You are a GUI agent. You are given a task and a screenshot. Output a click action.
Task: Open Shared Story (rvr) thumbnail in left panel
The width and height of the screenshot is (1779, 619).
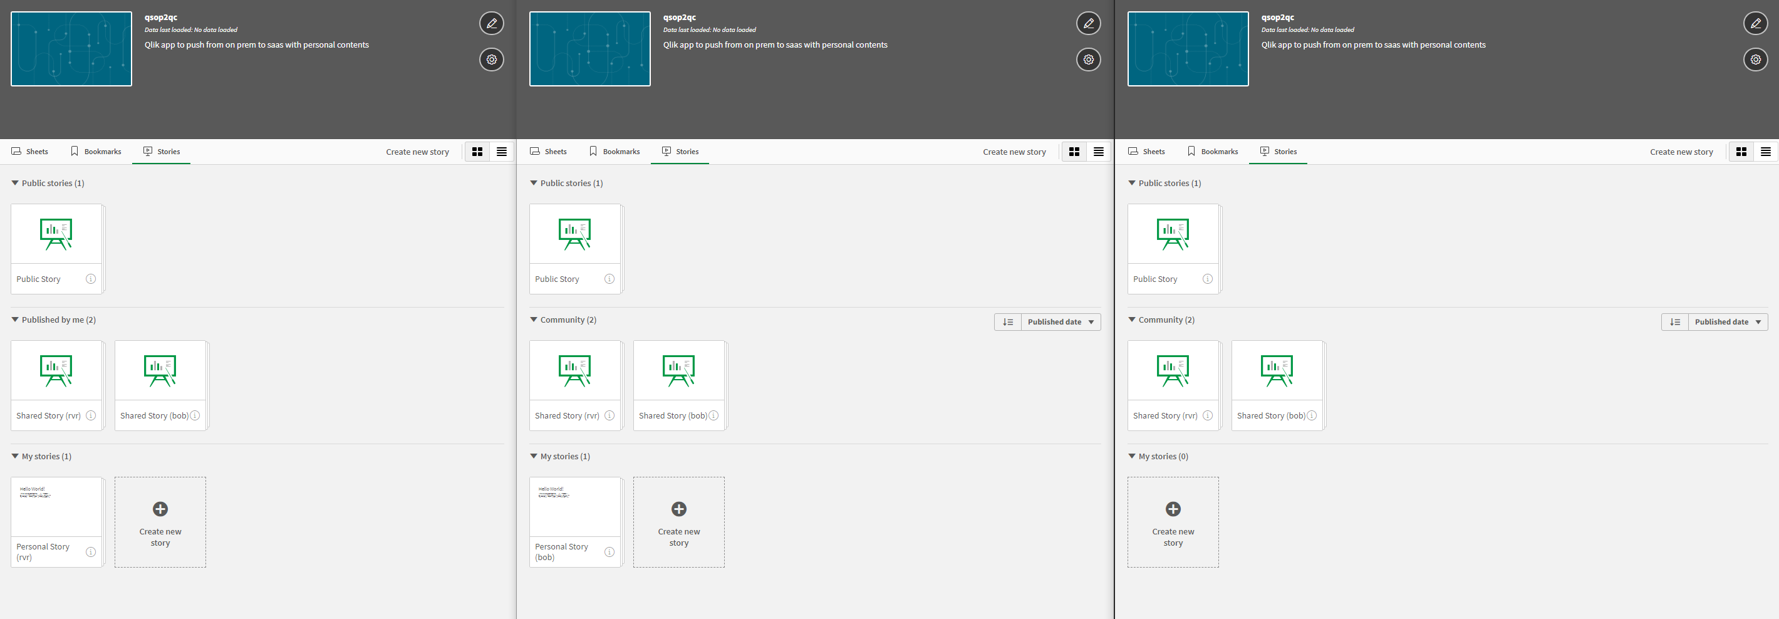(x=56, y=371)
